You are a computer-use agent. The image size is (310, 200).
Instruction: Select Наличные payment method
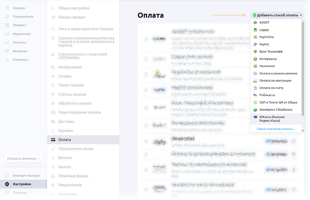[x=267, y=66]
